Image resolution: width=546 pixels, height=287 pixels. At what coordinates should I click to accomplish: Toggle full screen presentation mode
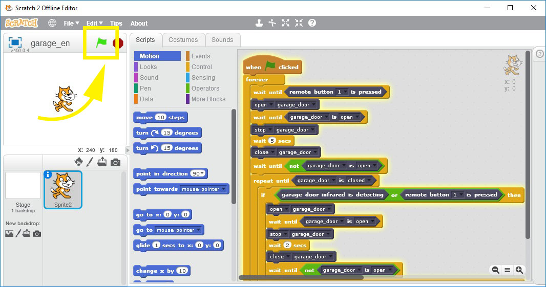click(15, 43)
